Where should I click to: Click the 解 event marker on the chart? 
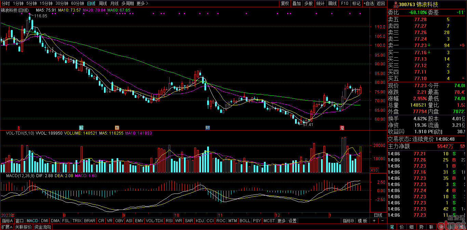click(x=81, y=127)
